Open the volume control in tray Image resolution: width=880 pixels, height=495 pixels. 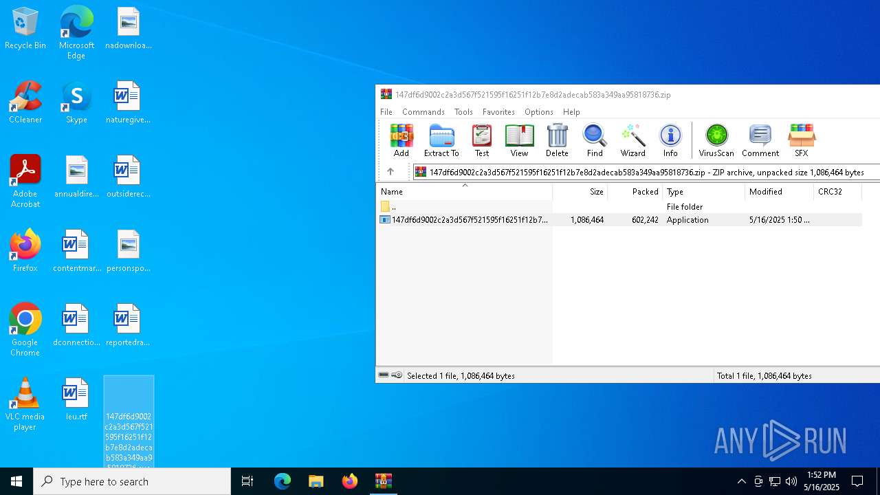click(x=791, y=481)
